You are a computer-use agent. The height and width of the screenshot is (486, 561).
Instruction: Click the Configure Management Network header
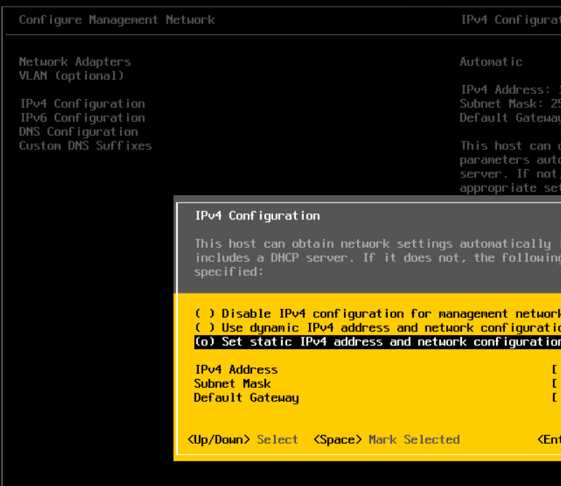(117, 20)
